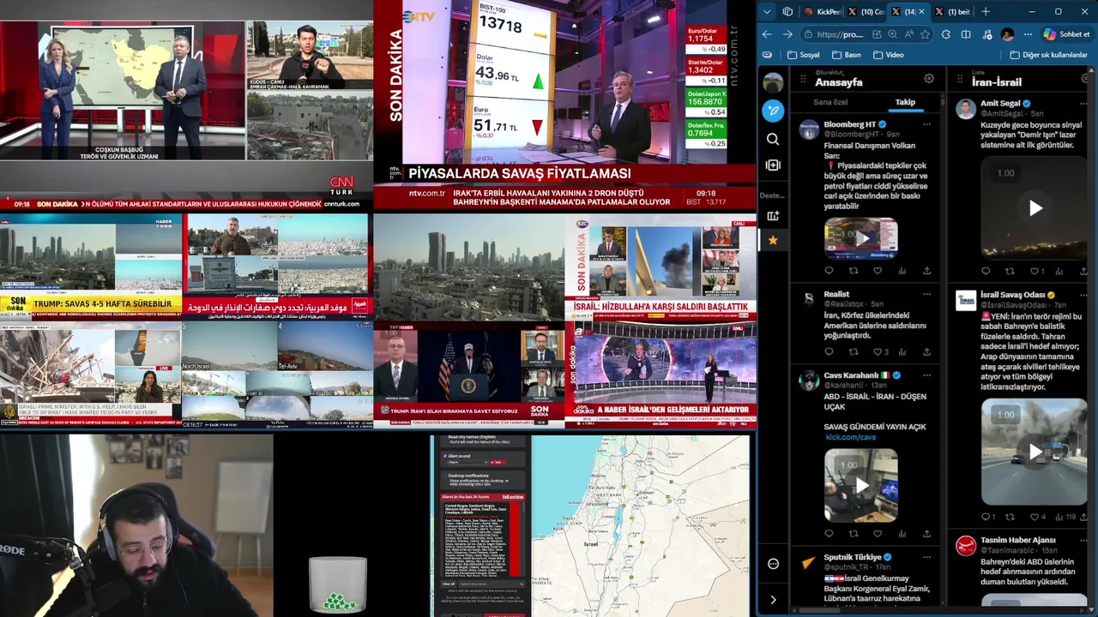This screenshot has height=617, width=1098.
Task: Open Diğer sık kullanılanlar bookmarks folder
Action: 1048,55
